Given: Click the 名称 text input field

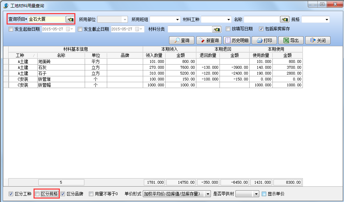Looking at the screenshot, I should (262, 19).
